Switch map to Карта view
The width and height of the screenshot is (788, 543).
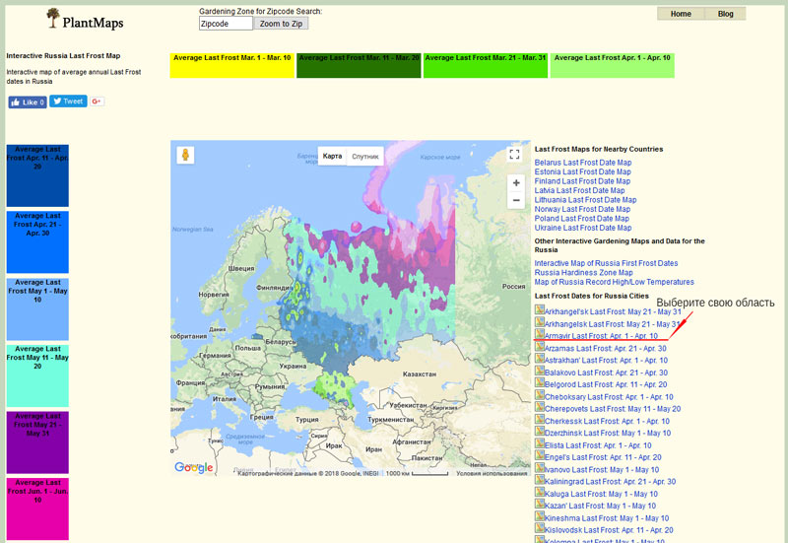pos(333,156)
